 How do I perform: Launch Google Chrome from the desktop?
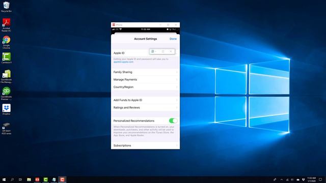[6, 42]
